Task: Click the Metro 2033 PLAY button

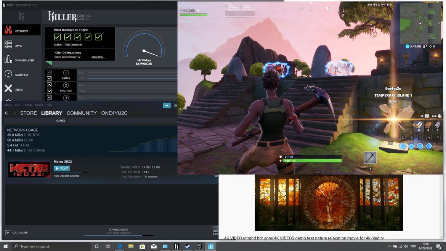Action: 62,169
